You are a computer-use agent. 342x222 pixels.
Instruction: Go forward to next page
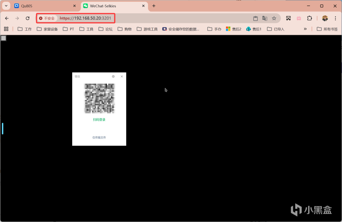(x=17, y=18)
